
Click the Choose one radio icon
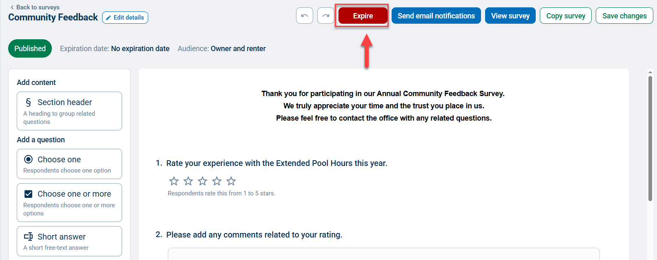coord(29,159)
